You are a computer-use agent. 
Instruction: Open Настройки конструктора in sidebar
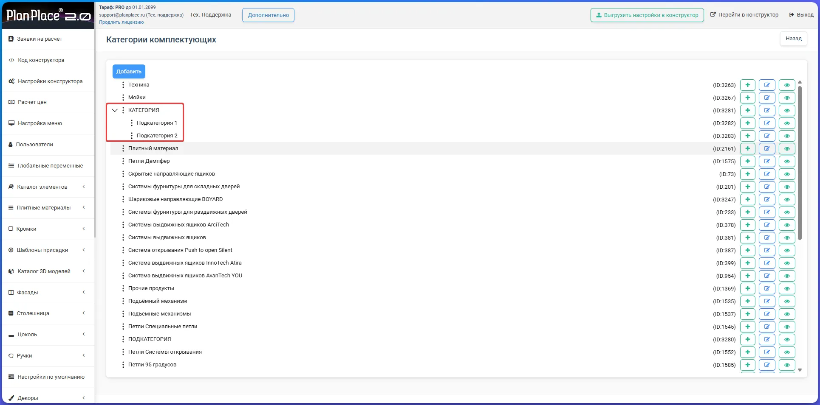[x=48, y=81]
